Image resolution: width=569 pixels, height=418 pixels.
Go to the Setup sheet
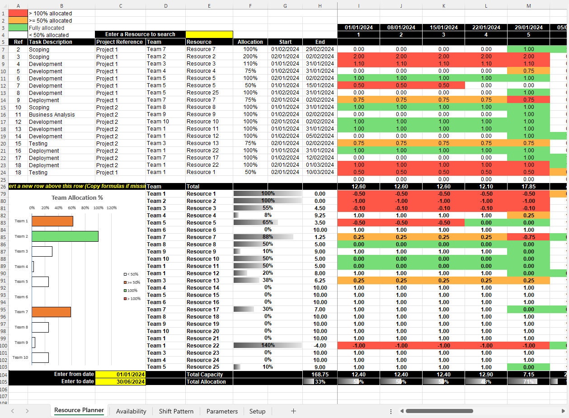pyautogui.click(x=257, y=412)
